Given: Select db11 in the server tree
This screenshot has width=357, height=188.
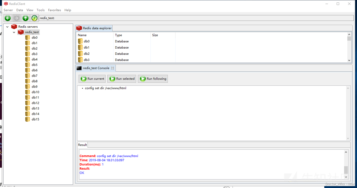Looking at the screenshot, I should click(x=35, y=97).
